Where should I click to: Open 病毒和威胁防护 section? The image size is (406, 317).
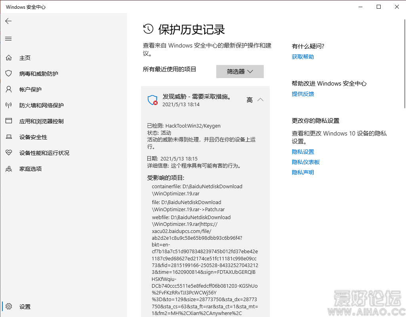click(38, 74)
